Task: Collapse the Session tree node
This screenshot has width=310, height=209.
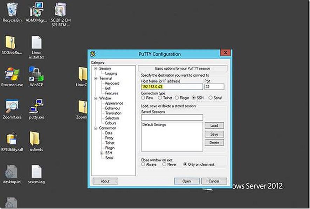Action: [96, 69]
